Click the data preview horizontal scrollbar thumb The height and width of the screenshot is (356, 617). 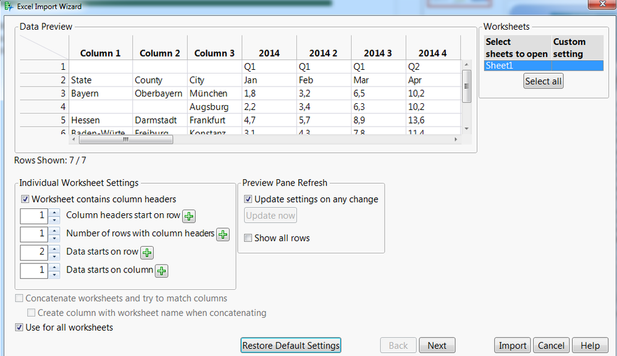point(126,140)
